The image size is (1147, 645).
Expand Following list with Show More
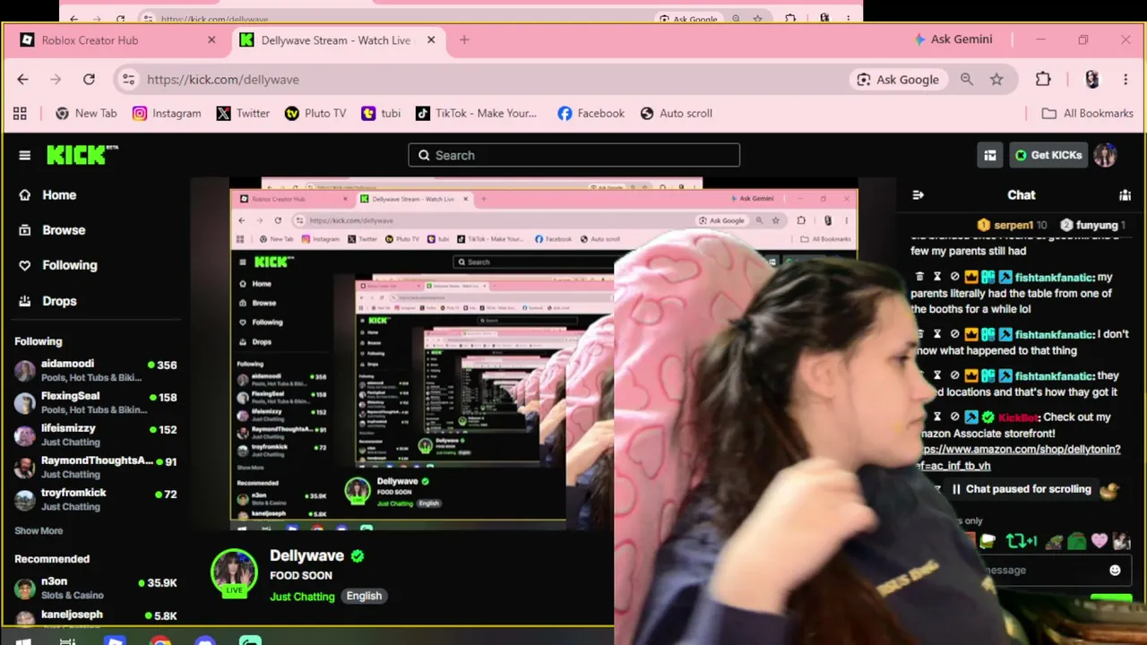pyautogui.click(x=39, y=530)
